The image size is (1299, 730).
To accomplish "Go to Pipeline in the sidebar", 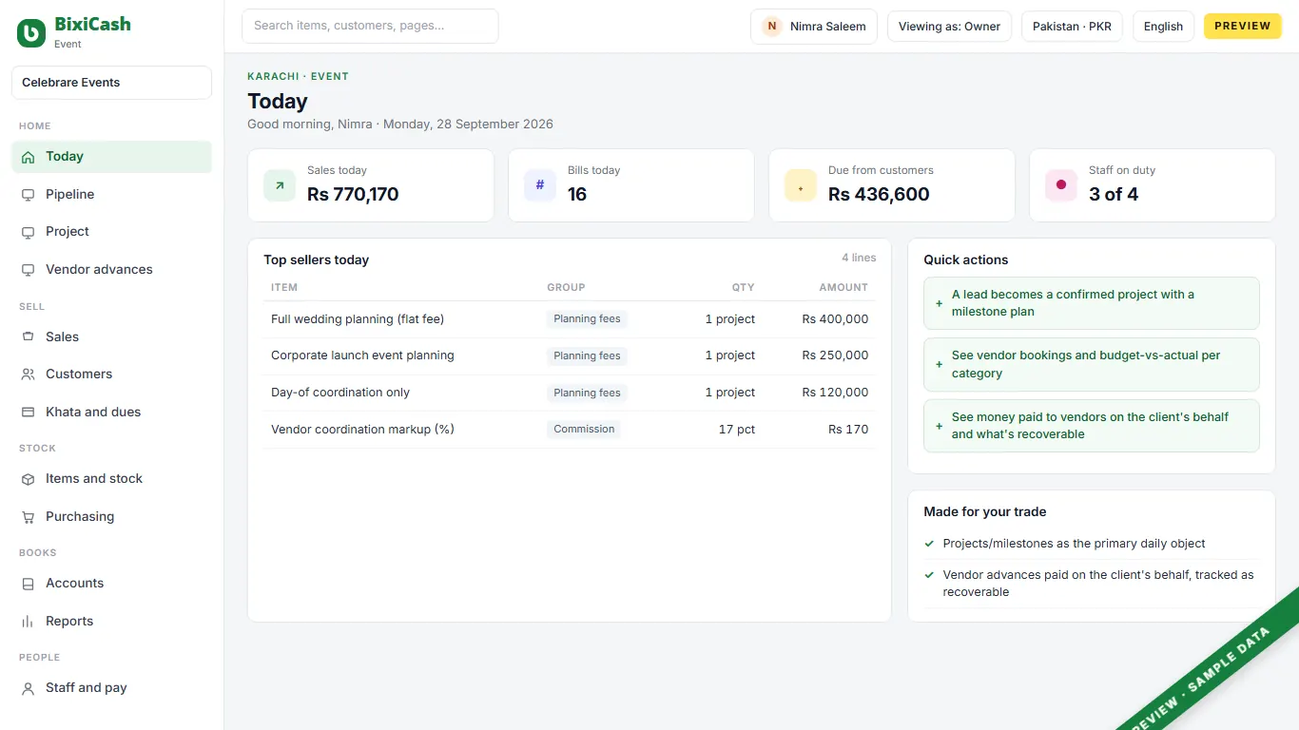I will (x=111, y=195).
